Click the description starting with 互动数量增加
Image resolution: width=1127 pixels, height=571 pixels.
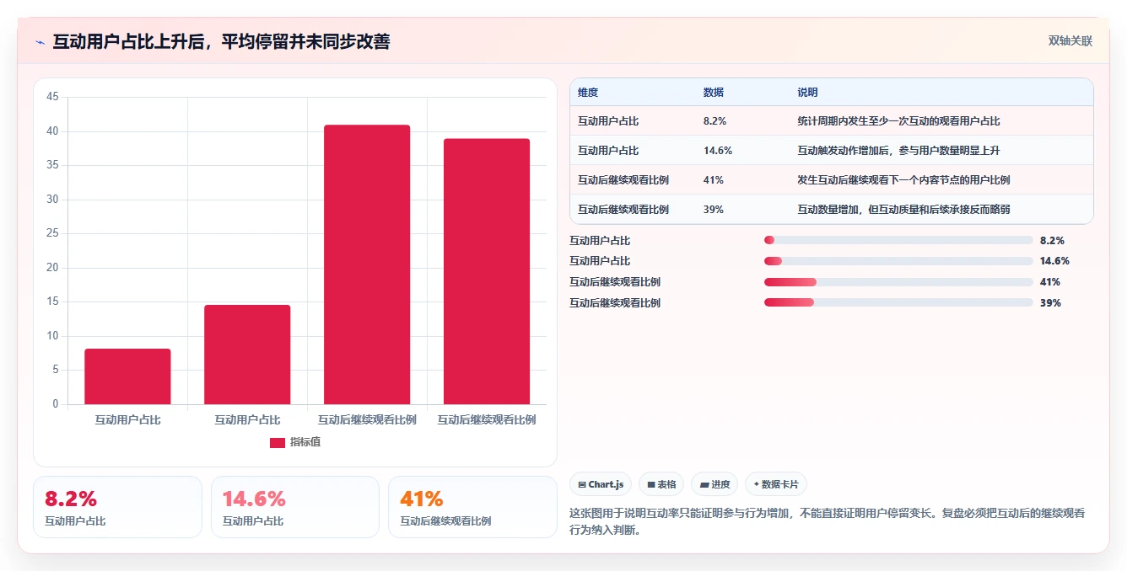click(x=903, y=210)
